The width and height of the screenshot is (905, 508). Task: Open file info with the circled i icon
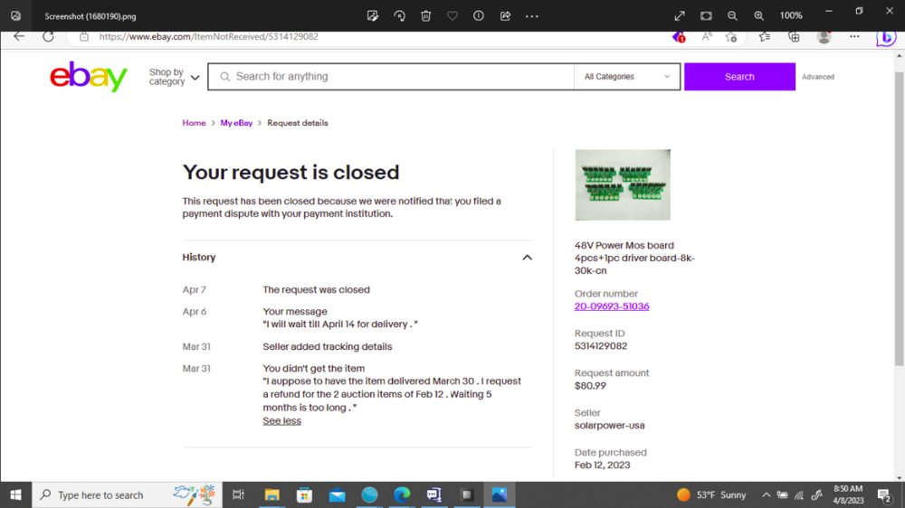pos(479,16)
